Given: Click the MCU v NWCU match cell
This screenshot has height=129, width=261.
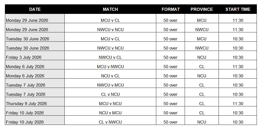Looking at the screenshot, I should click(110, 67).
